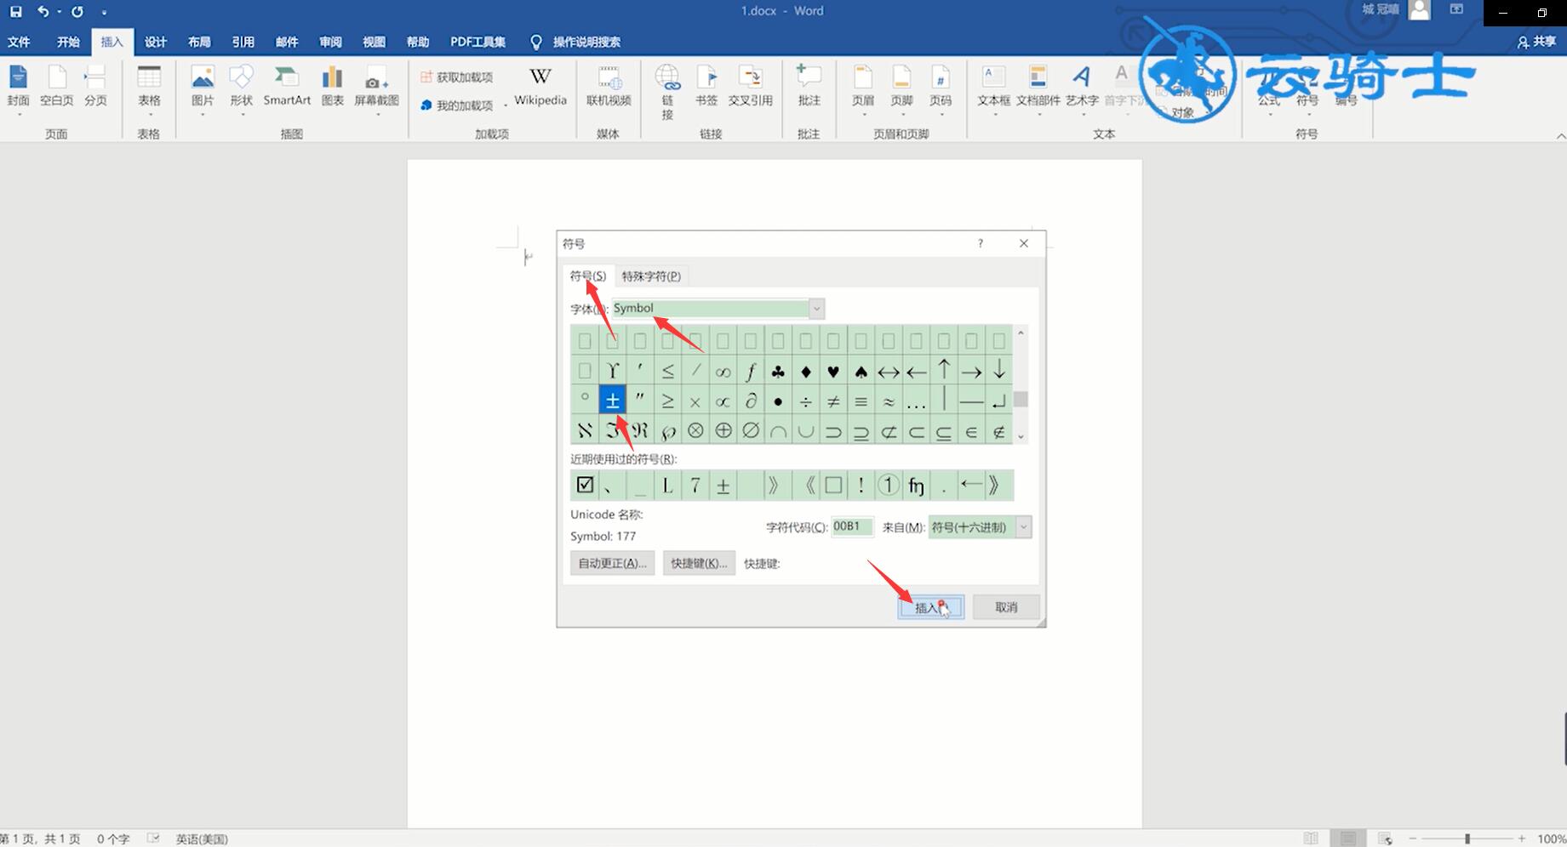
Task: Insert a picture with 图片 icon
Action: 203,89
